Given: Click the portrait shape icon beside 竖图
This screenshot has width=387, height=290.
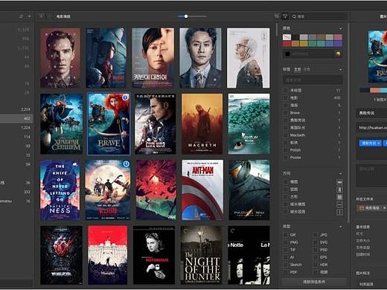Looking at the screenshot, I should pos(339,190).
